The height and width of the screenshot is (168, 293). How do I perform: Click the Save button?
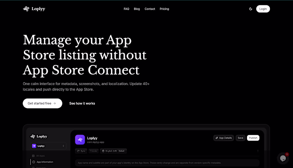(x=241, y=138)
